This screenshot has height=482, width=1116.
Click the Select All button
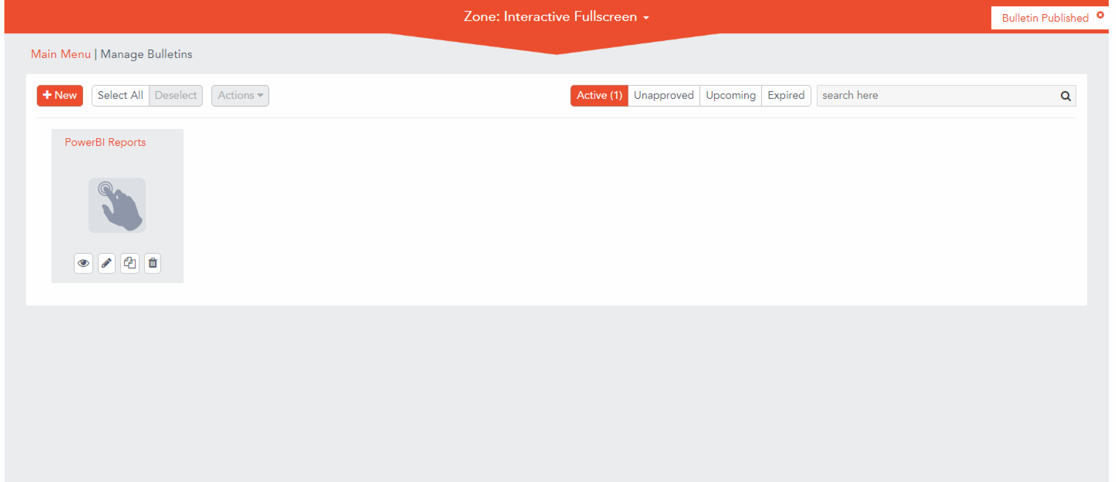pos(120,96)
